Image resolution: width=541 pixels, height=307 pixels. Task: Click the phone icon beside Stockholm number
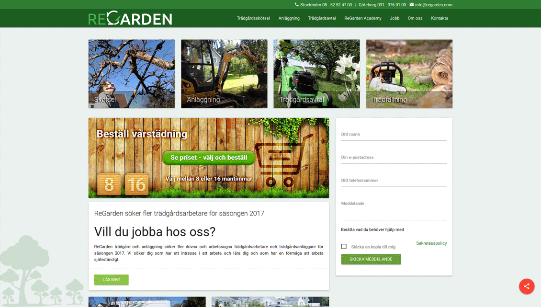pyautogui.click(x=296, y=5)
